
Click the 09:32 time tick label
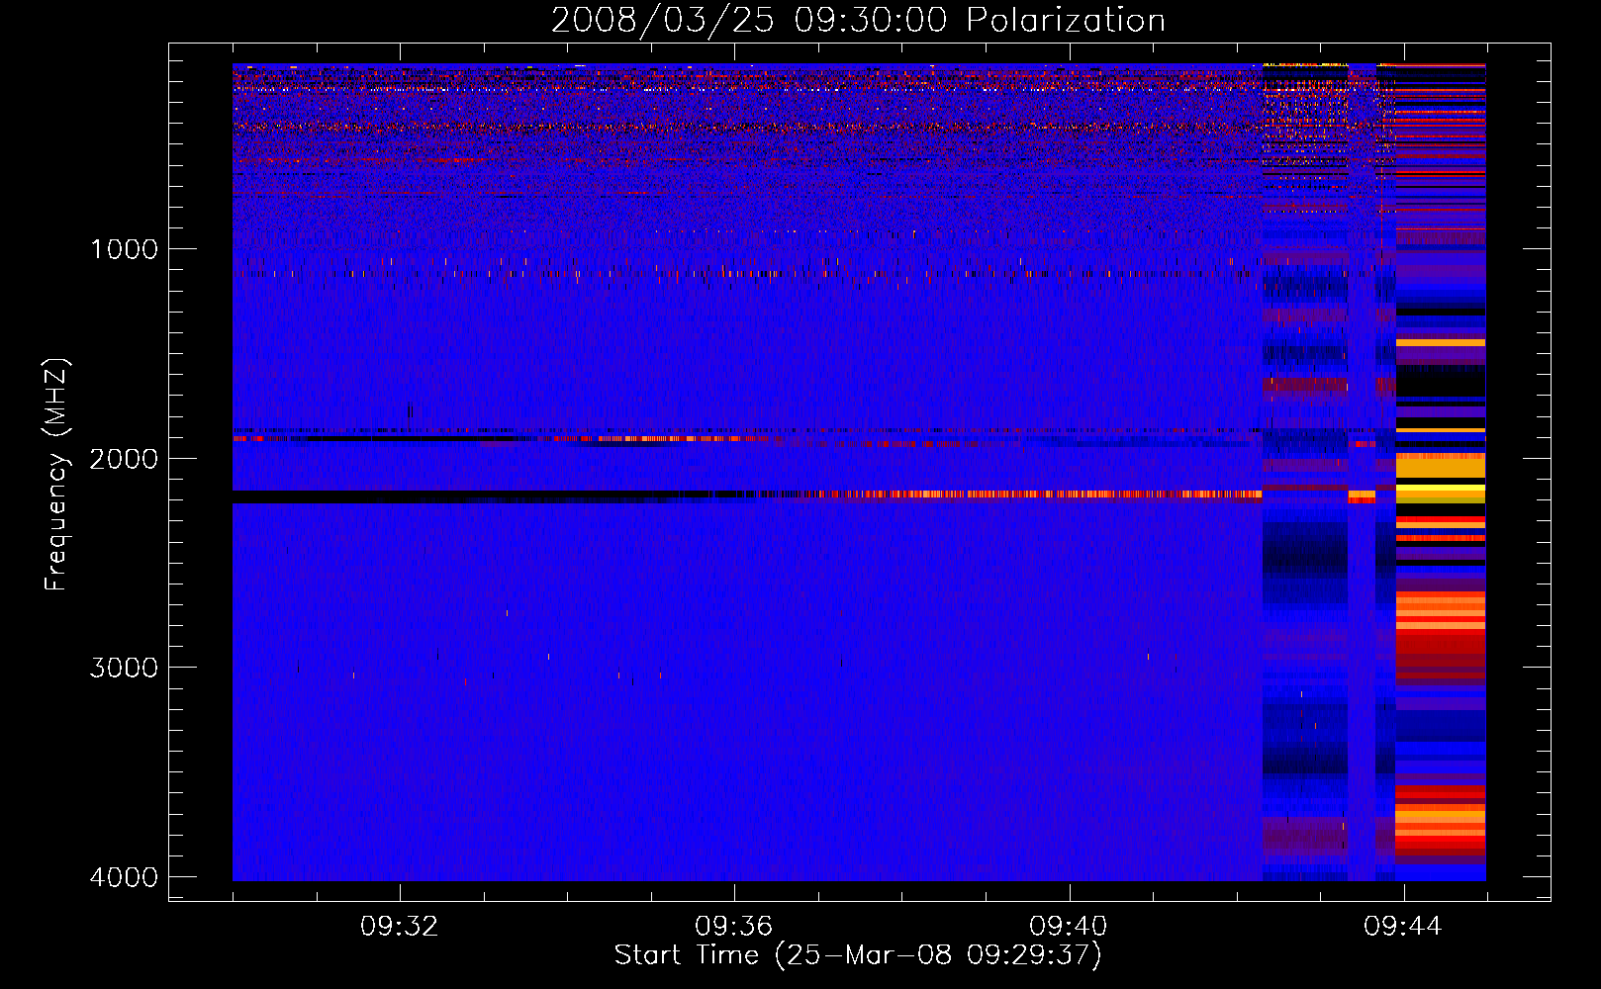pos(400,927)
